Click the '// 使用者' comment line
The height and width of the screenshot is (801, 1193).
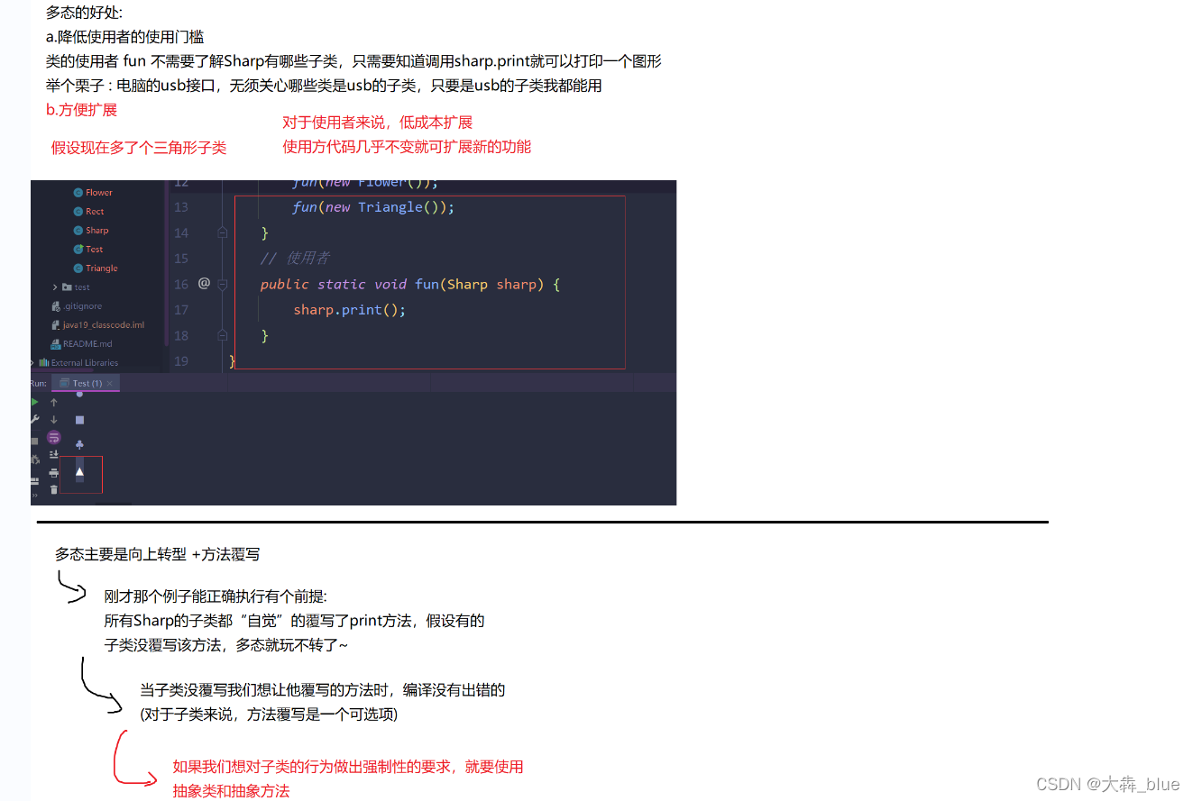(x=295, y=259)
